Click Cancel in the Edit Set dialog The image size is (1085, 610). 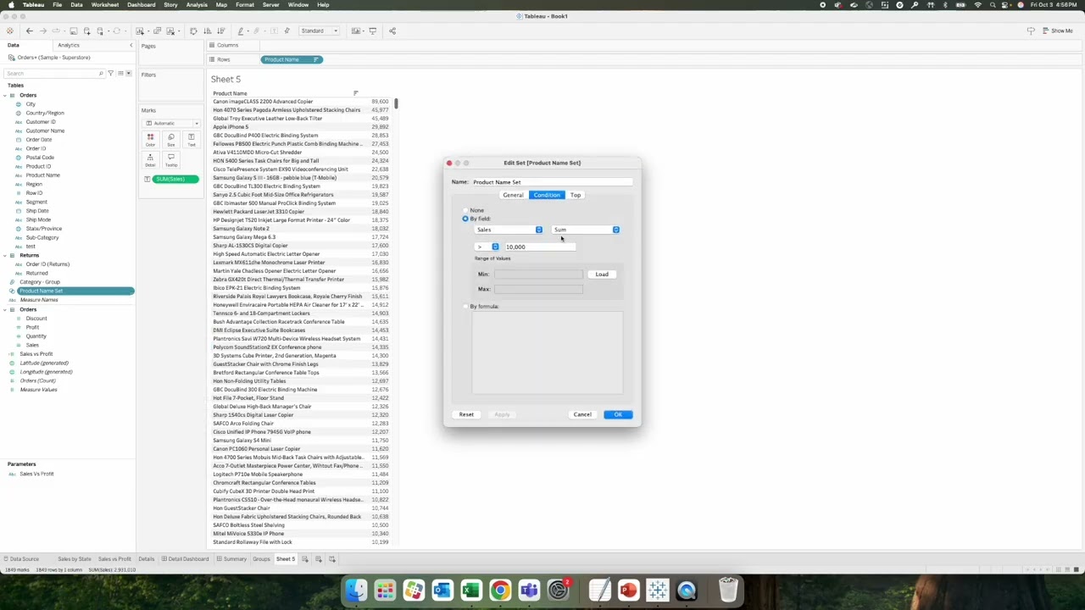(582, 414)
